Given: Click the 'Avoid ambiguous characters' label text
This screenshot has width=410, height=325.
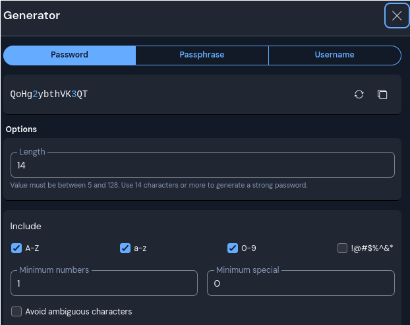Looking at the screenshot, I should click(x=78, y=311).
